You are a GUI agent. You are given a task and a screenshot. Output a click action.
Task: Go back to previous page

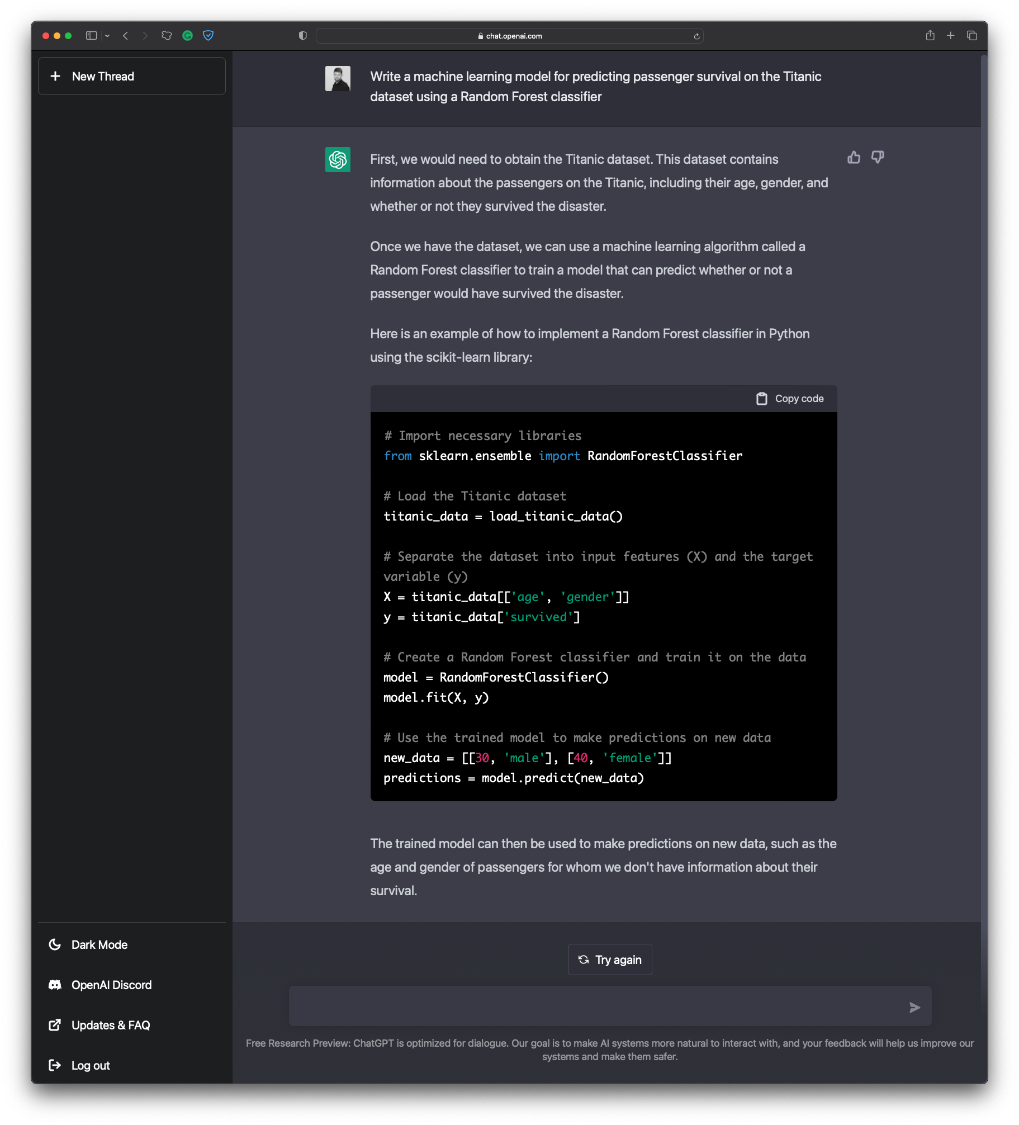pyautogui.click(x=126, y=36)
